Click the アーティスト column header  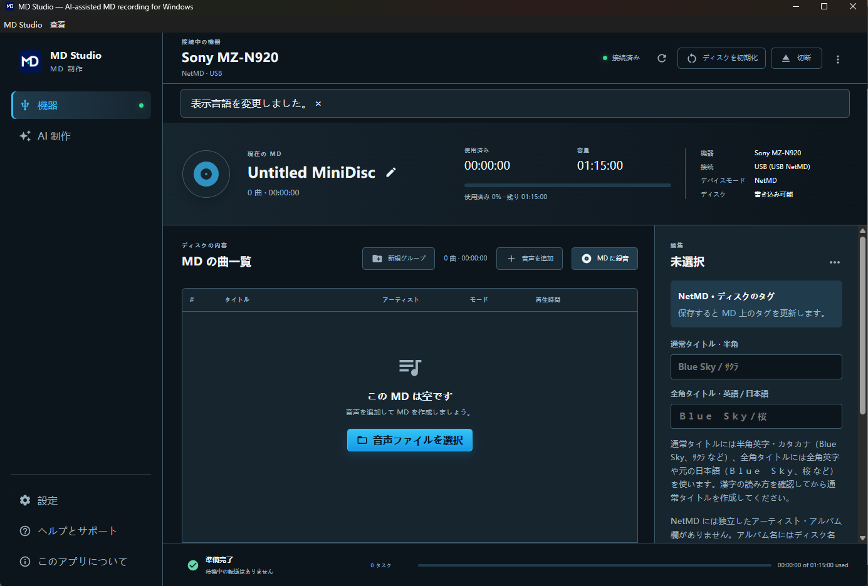(400, 300)
